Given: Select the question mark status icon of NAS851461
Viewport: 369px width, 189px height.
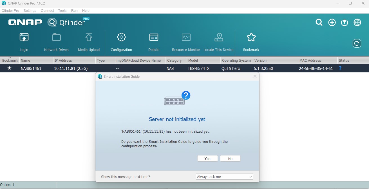Looking at the screenshot, I should (x=340, y=68).
